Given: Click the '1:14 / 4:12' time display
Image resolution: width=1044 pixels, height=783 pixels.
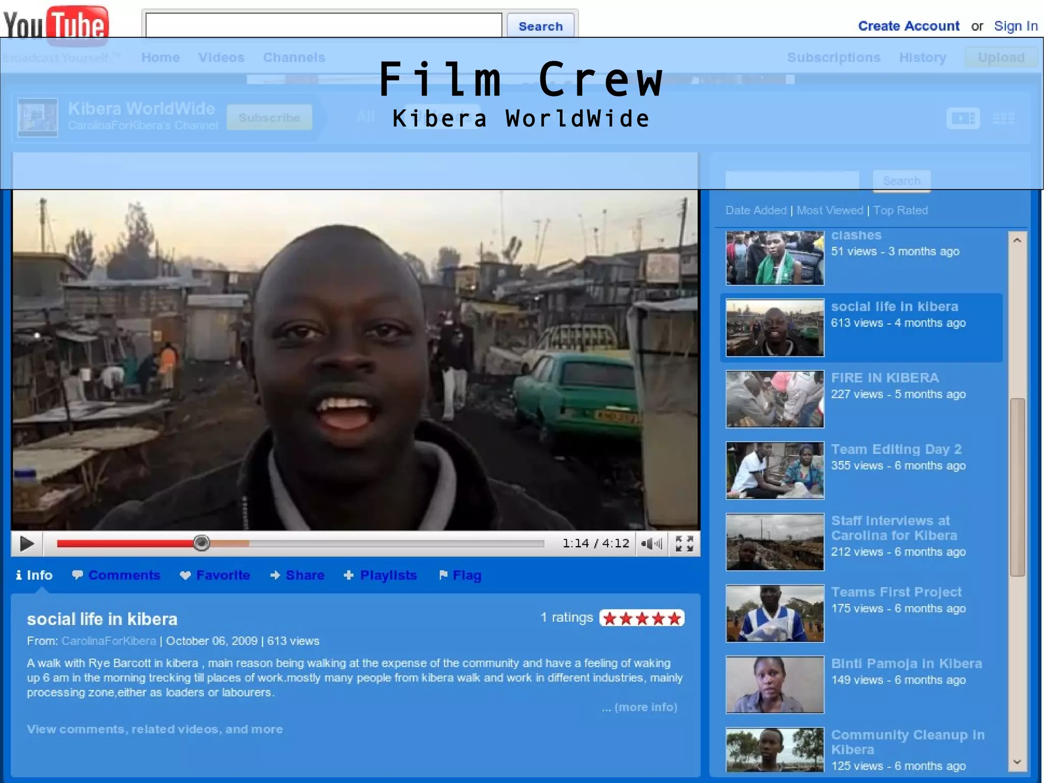Looking at the screenshot, I should [x=595, y=543].
